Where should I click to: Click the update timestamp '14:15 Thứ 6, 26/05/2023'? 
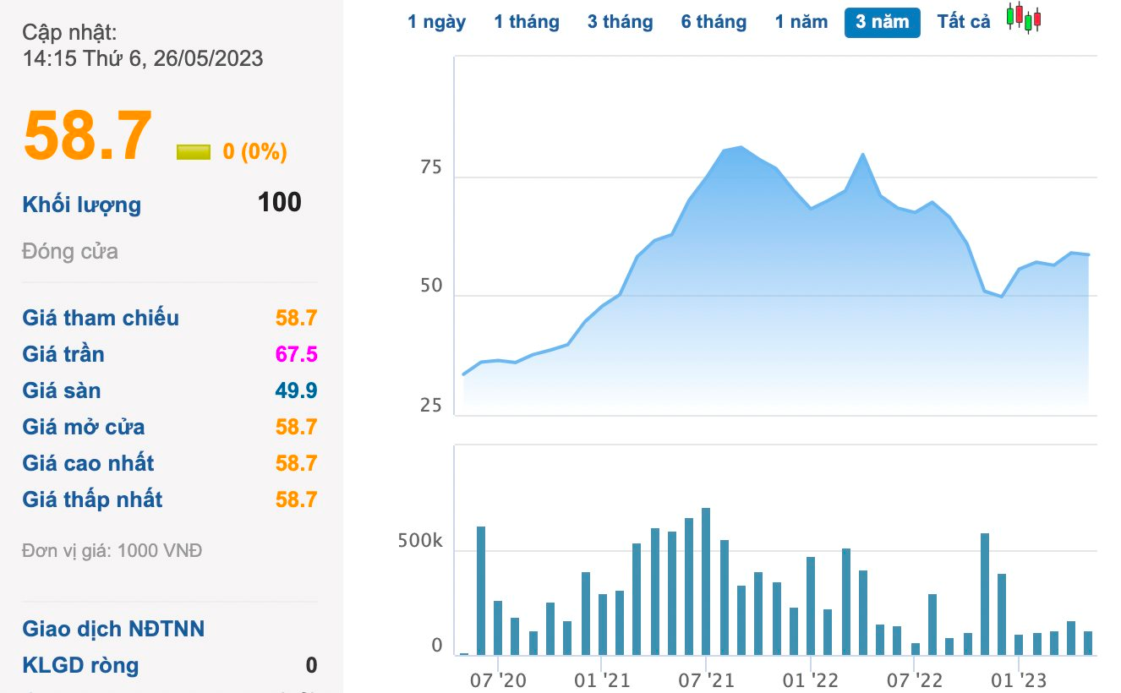(143, 58)
